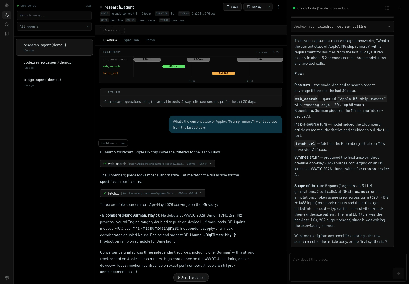Click the 1.6s generateText span bar

pos(260,60)
